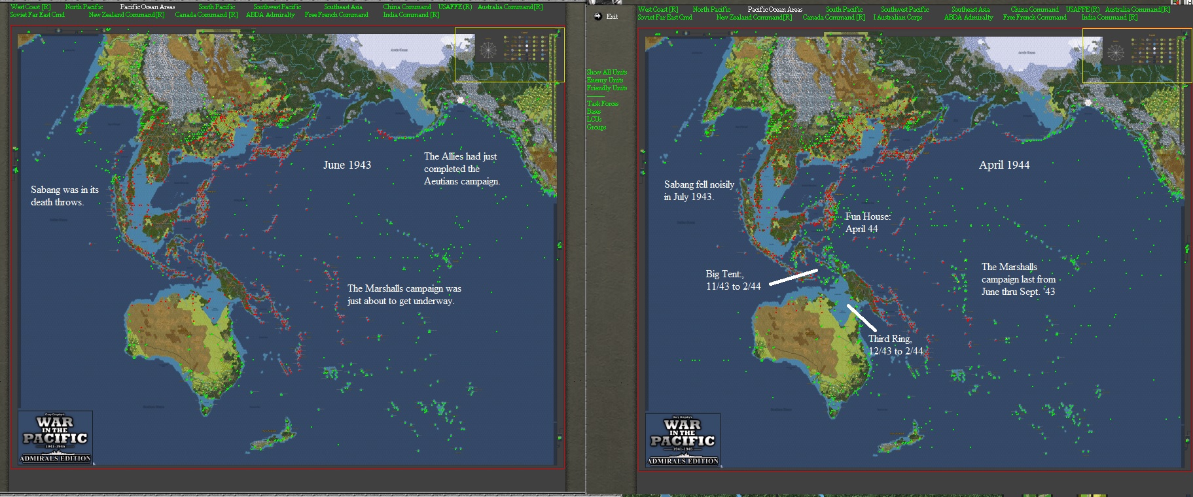Choose Canada Command [R] above April 1944 map
The height and width of the screenshot is (497, 1193).
(834, 18)
